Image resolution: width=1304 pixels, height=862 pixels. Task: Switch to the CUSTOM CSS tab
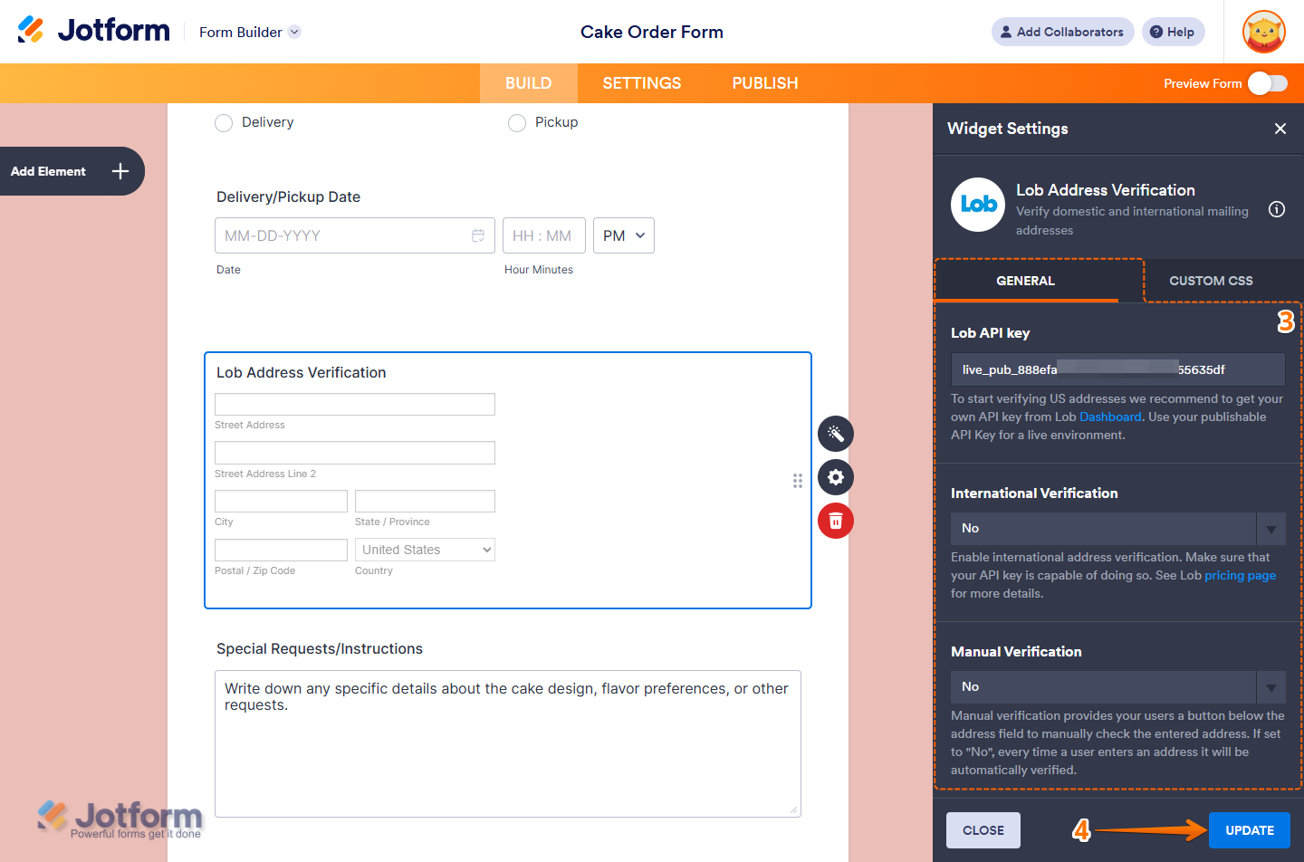[x=1211, y=281]
